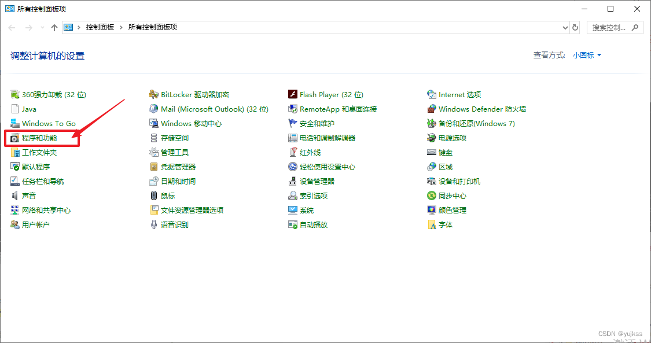
Task: Open the 轻松使用设置中心 icon
Action: [x=293, y=167]
